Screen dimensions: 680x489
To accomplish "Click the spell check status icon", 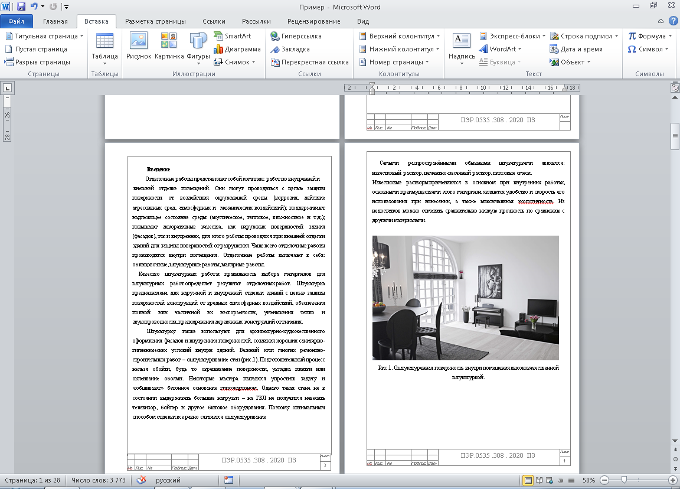I will point(141,480).
